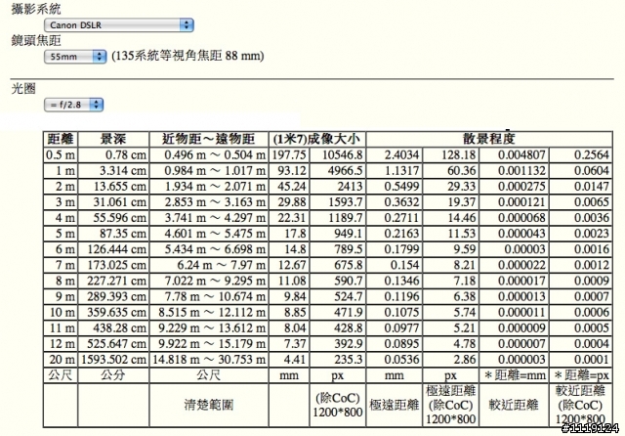The width and height of the screenshot is (625, 436).
Task: Select the 0.5 m distance cell
Action: click(x=61, y=155)
